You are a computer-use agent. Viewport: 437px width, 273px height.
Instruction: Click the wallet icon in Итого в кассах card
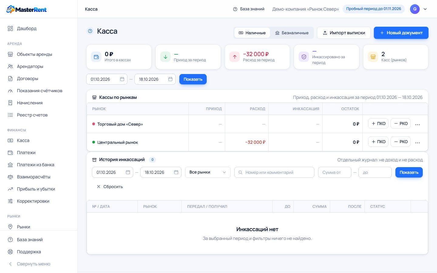coord(96,57)
